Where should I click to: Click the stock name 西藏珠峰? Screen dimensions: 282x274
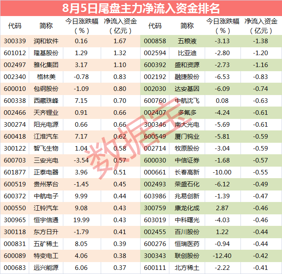[46, 101]
